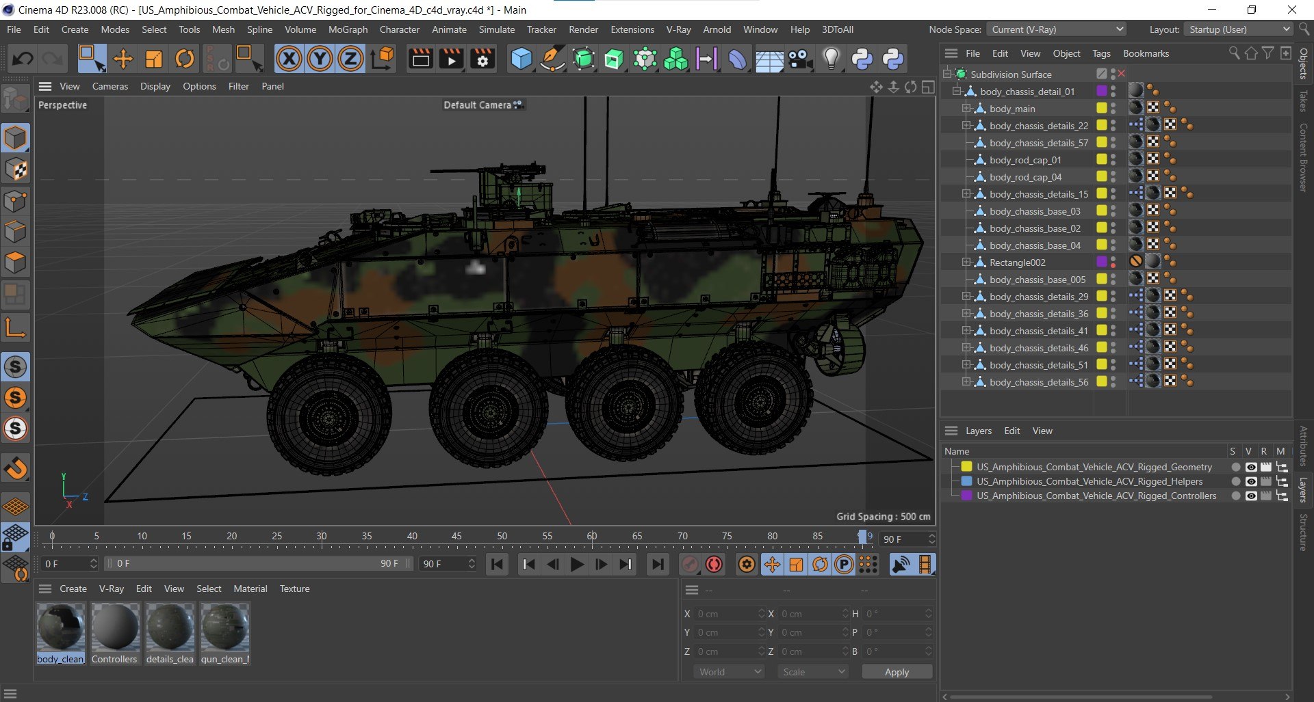The image size is (1314, 702).
Task: Click the Bend deformer icon
Action: (737, 59)
